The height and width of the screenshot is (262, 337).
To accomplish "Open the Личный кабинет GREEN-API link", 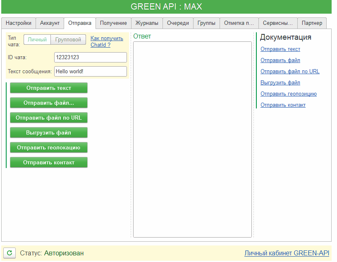I will pos(287,253).
